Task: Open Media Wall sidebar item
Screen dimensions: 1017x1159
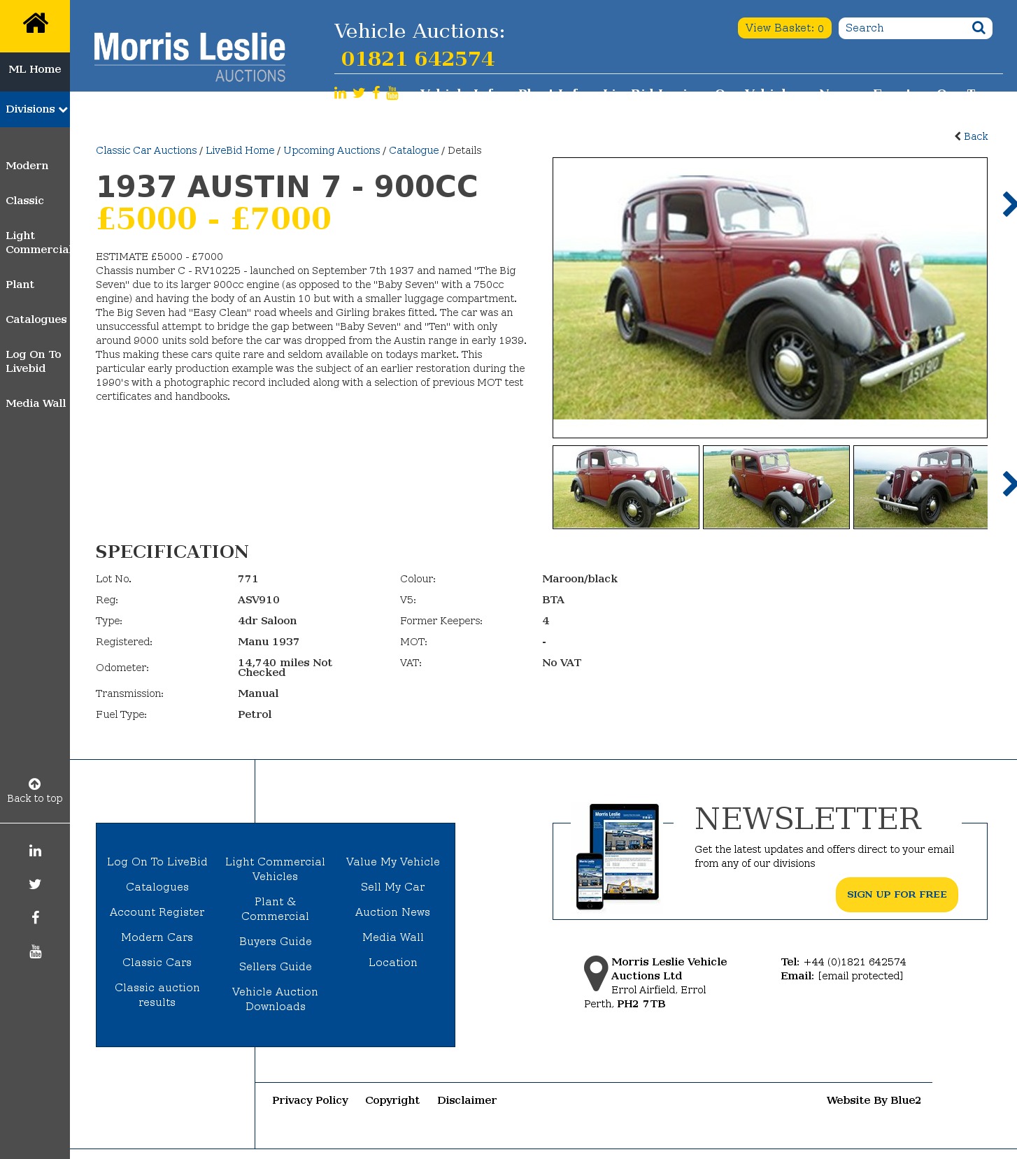Action: pos(36,403)
